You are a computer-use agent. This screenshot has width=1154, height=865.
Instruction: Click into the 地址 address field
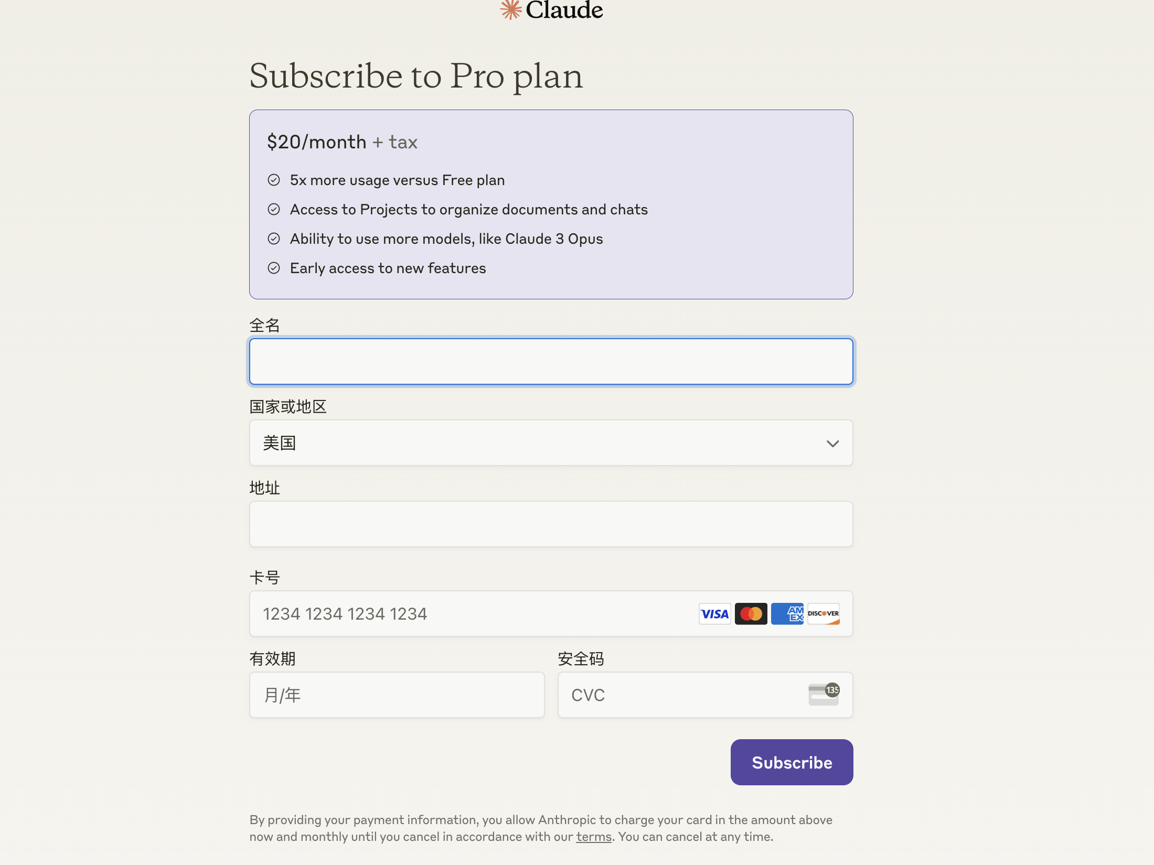click(x=551, y=524)
